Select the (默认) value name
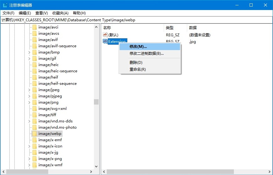 pyautogui.click(x=113, y=35)
